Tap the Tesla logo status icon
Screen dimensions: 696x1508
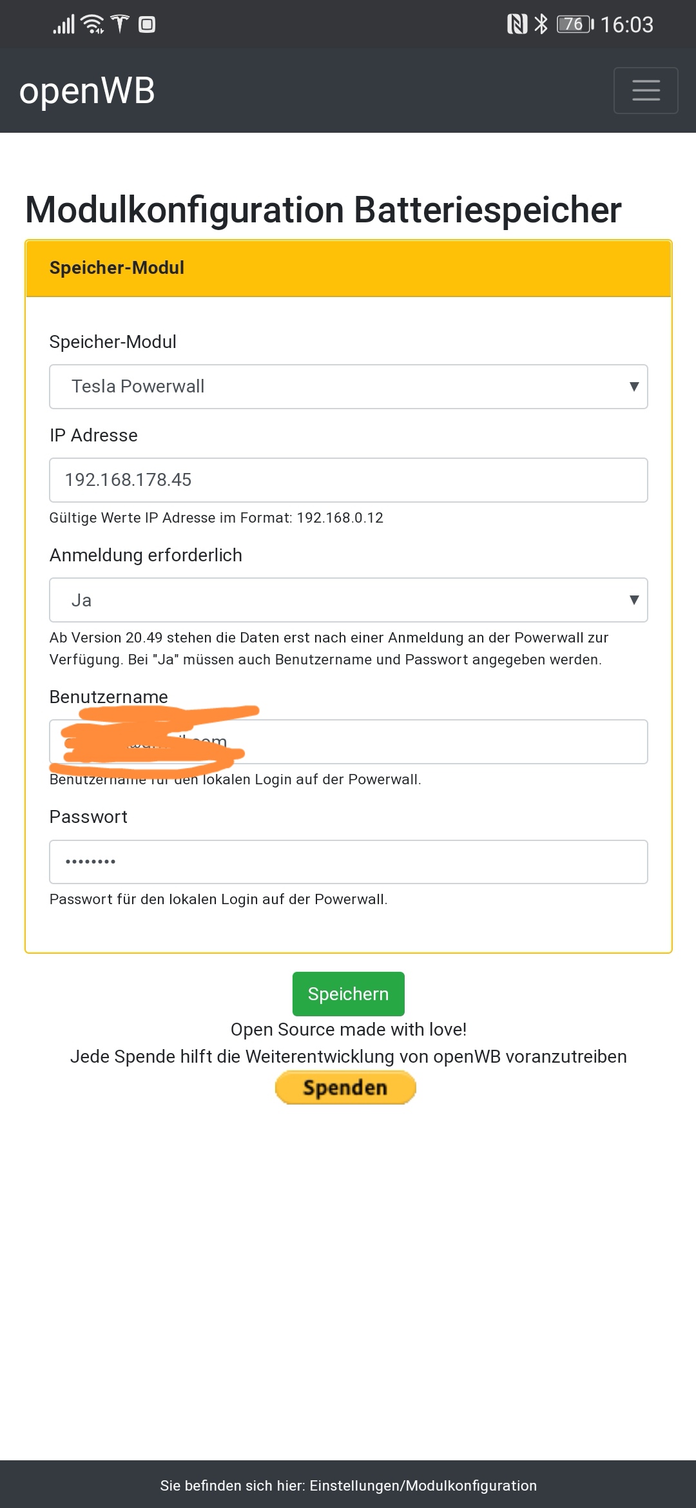click(x=120, y=24)
